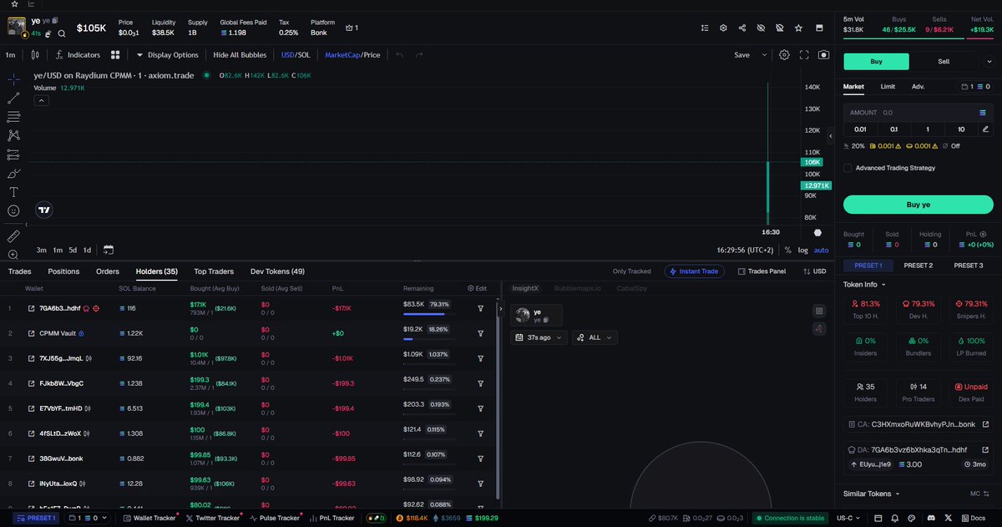Select the crosshair cursor tool
Viewport: 1002px width, 527px height.
coord(13,79)
